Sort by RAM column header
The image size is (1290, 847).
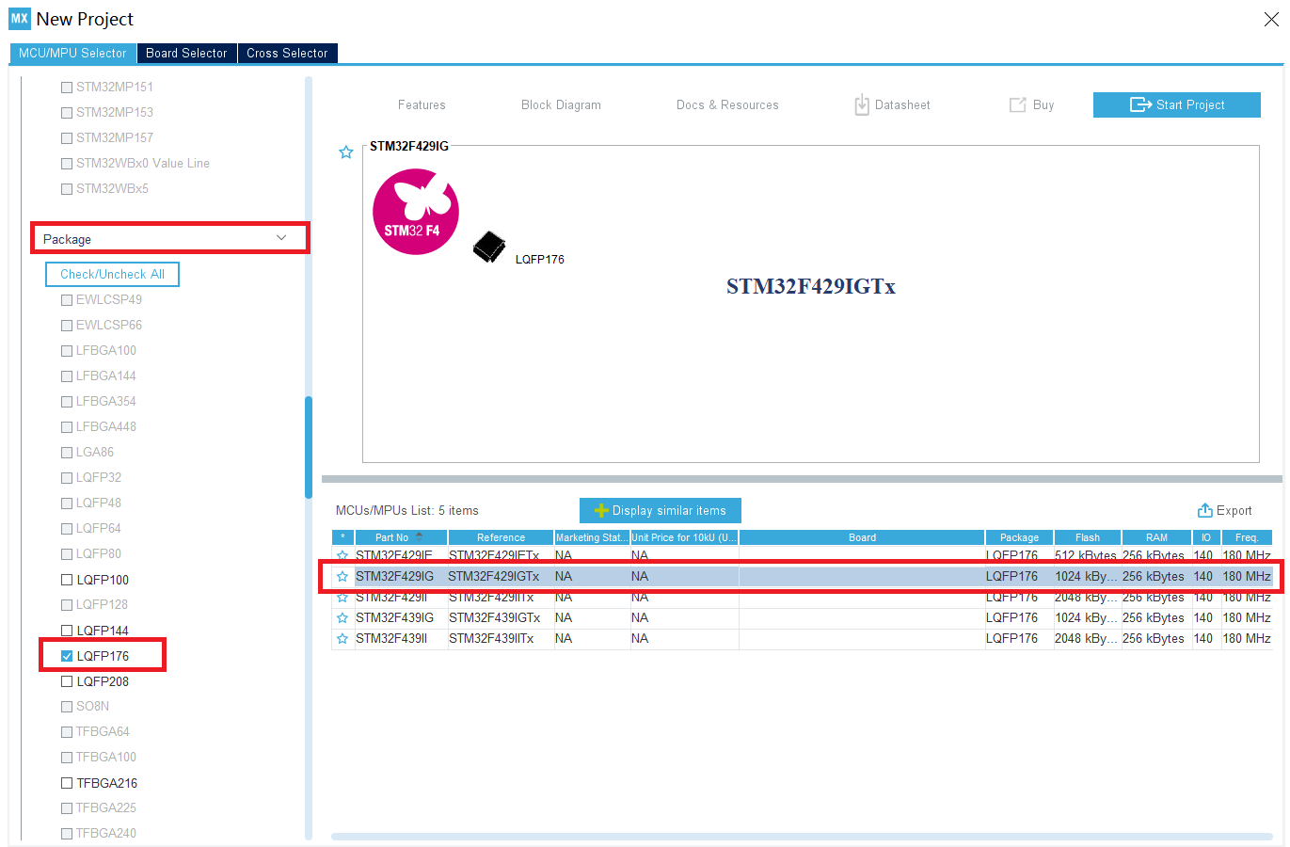(1156, 537)
